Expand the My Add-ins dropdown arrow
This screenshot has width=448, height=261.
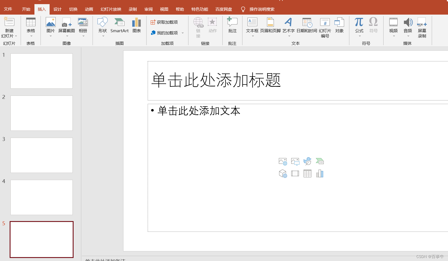(x=183, y=33)
